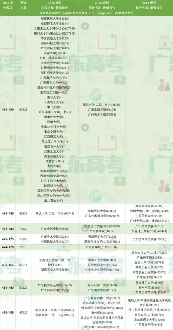Click the GD_gaokao source notice line
The height and width of the screenshot is (330, 173).
coord(86,13)
